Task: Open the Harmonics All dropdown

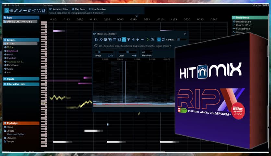Action: point(147,52)
